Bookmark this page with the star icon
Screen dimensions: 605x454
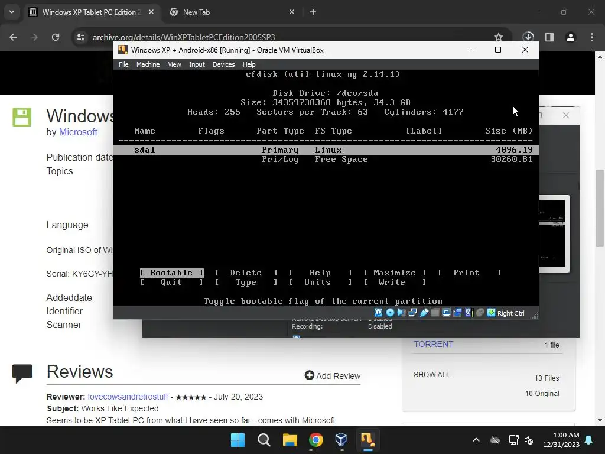tap(499, 37)
